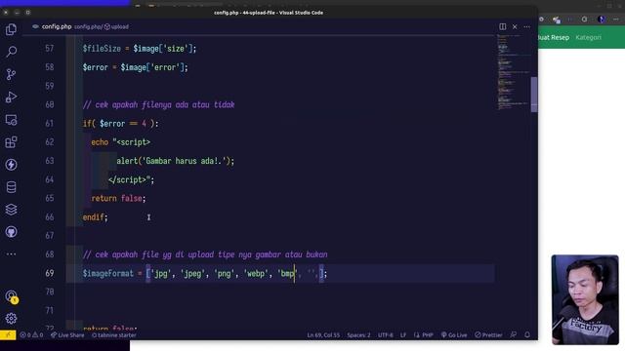Viewport: 625px width, 351px height.
Task: Open the Database view icon
Action: pos(11,187)
